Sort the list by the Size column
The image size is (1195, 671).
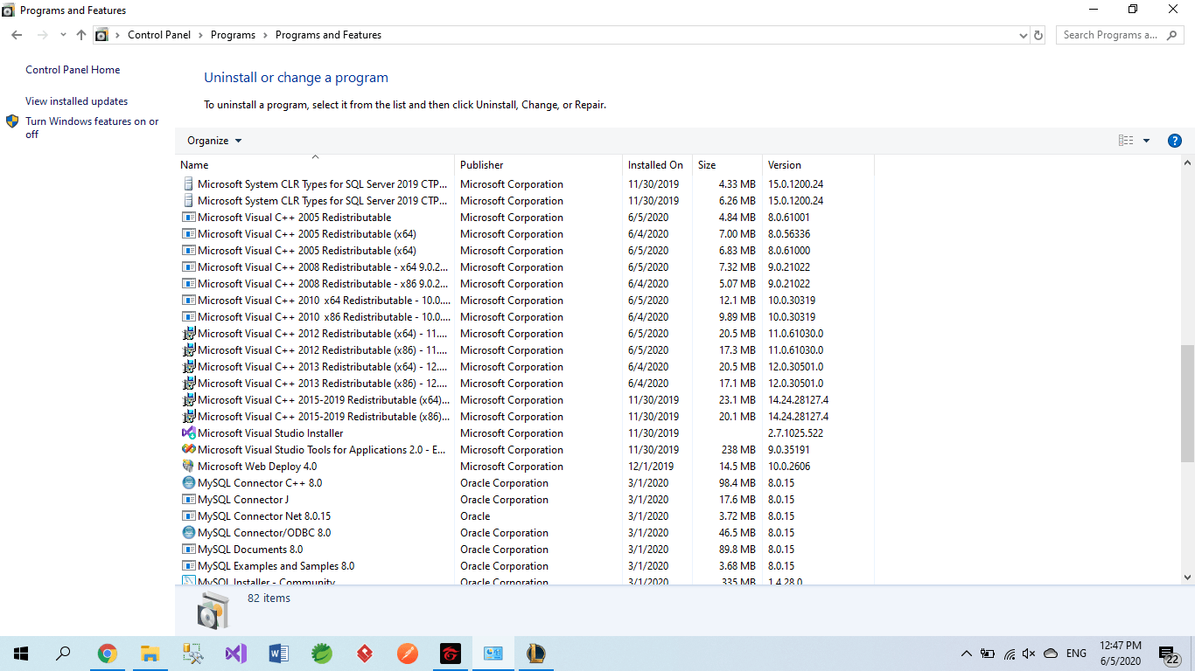(x=727, y=165)
